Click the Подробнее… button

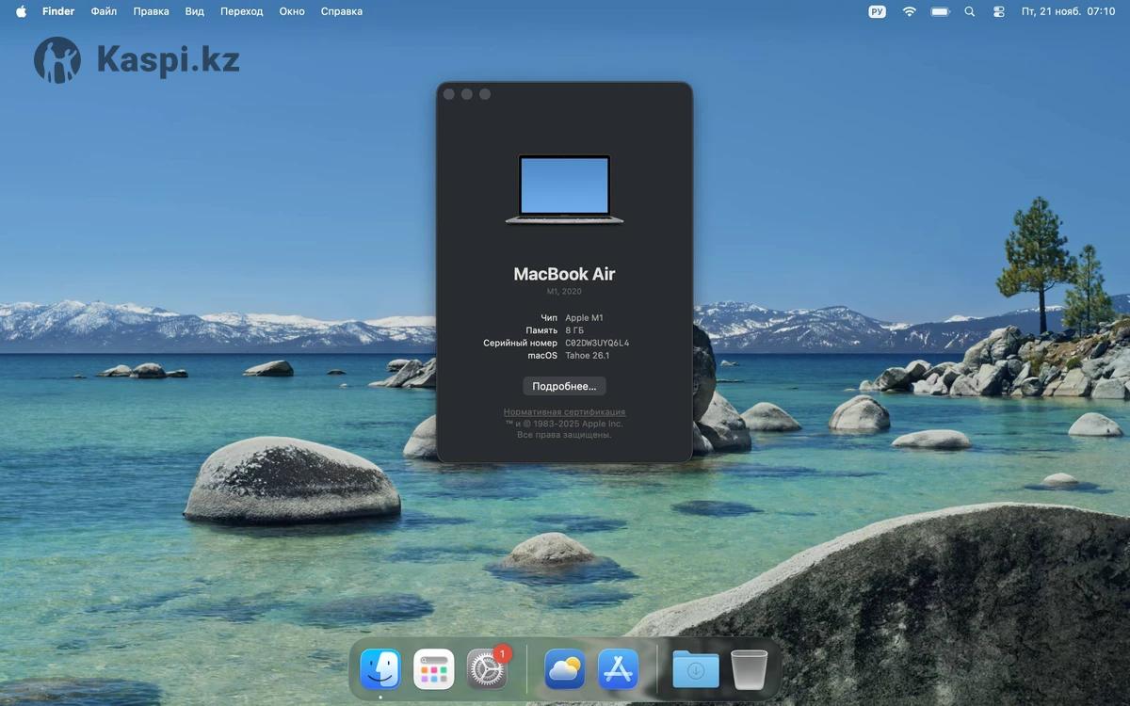coord(564,386)
